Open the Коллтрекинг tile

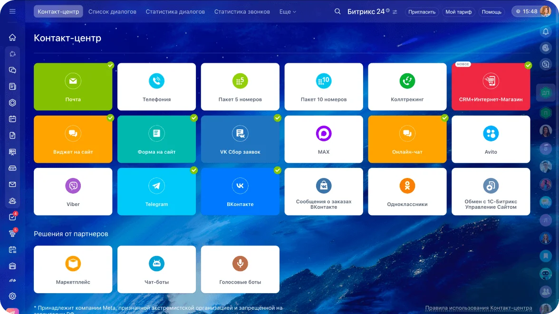407,87
